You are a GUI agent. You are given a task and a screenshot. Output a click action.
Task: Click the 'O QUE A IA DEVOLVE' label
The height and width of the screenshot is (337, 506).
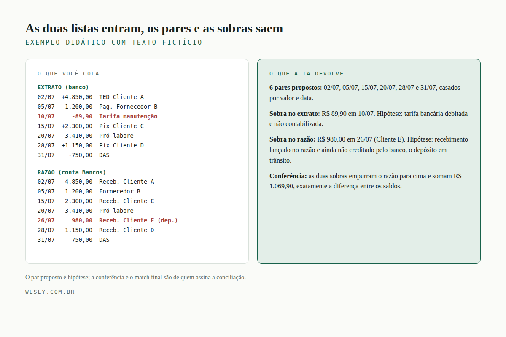pos(307,74)
